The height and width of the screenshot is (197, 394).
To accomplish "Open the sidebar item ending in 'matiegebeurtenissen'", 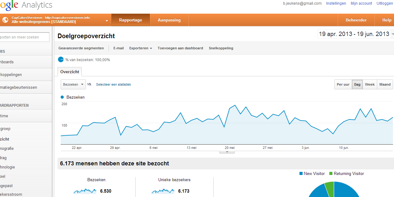I will 26,87.
